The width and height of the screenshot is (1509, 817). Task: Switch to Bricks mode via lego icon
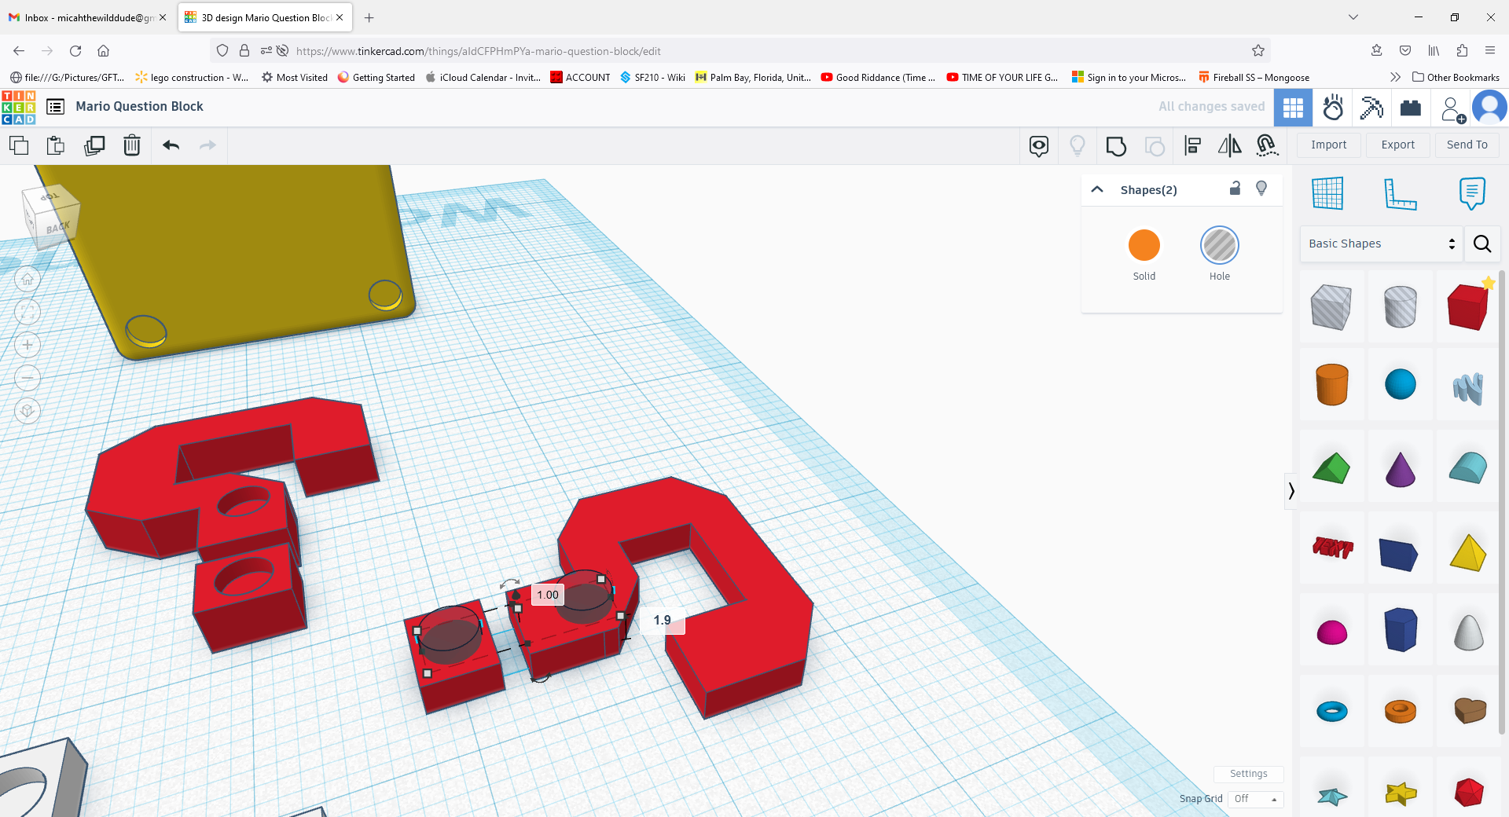[x=1411, y=108]
